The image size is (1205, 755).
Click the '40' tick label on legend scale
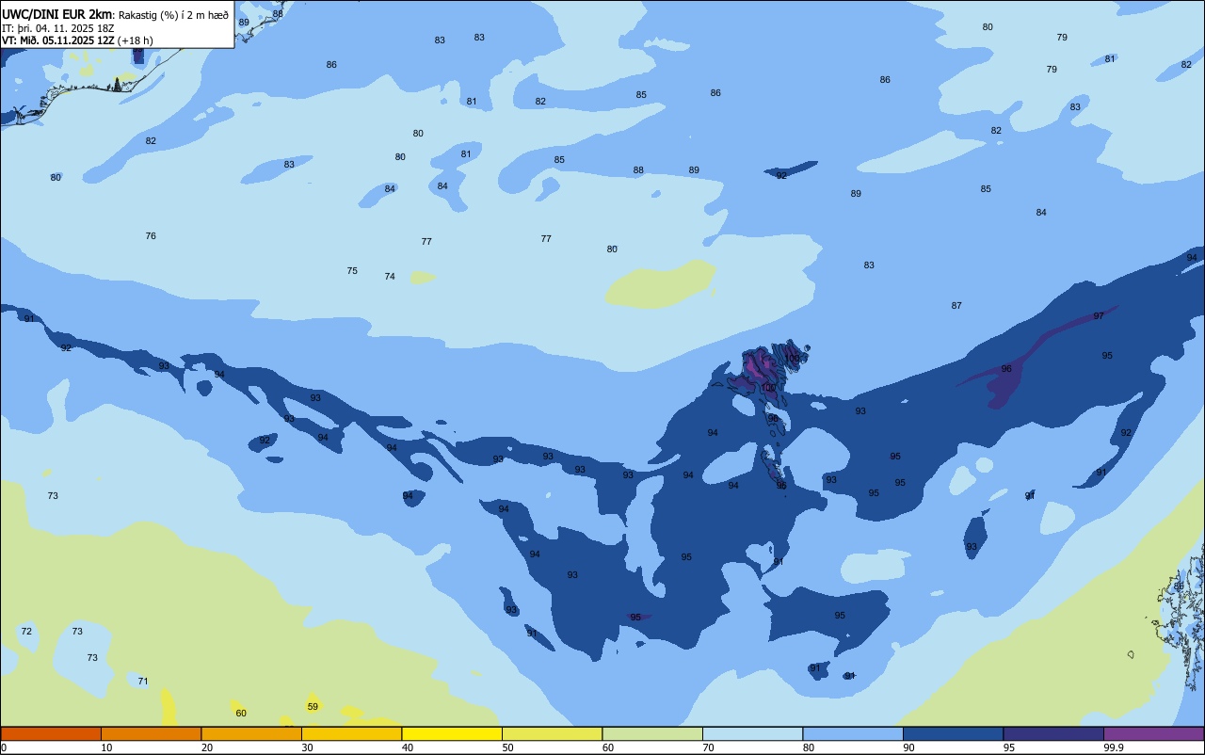tap(408, 747)
